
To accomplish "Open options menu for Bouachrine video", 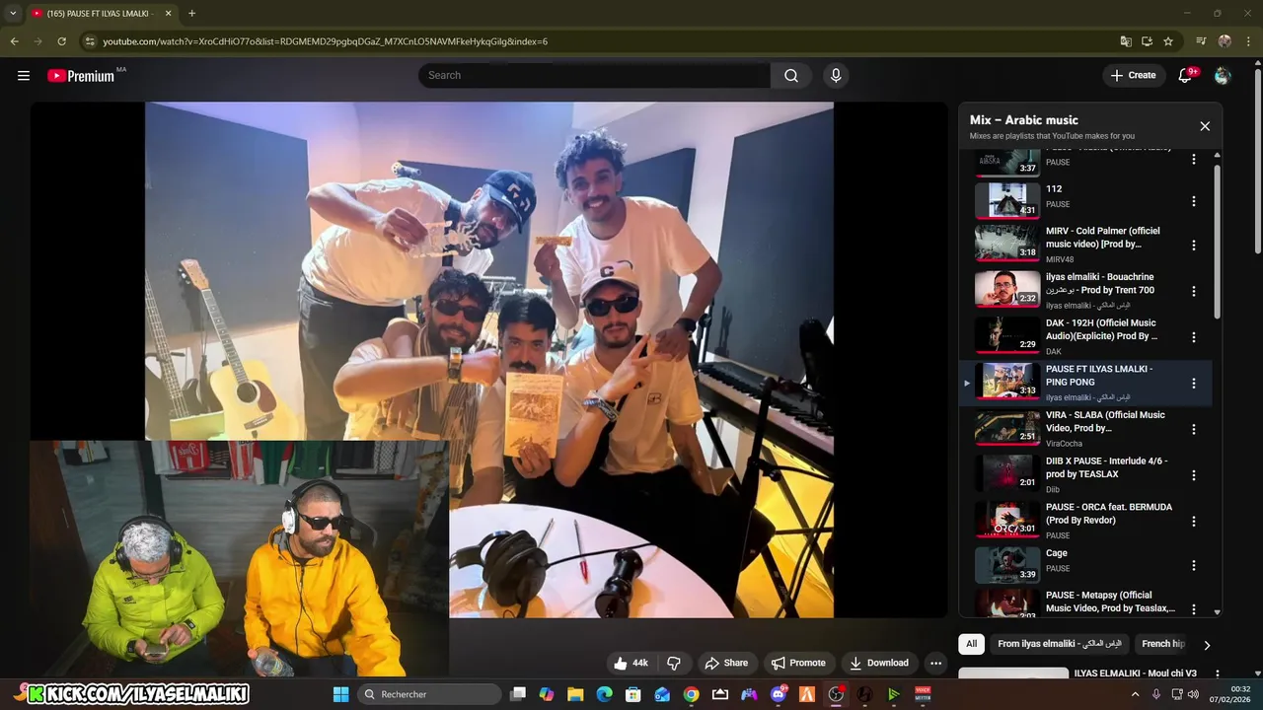I will (x=1193, y=291).
